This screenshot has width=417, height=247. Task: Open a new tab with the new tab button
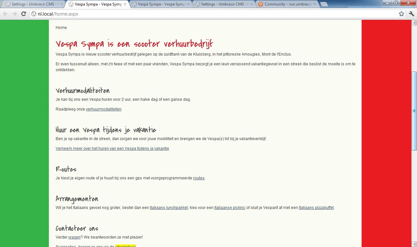point(324,5)
